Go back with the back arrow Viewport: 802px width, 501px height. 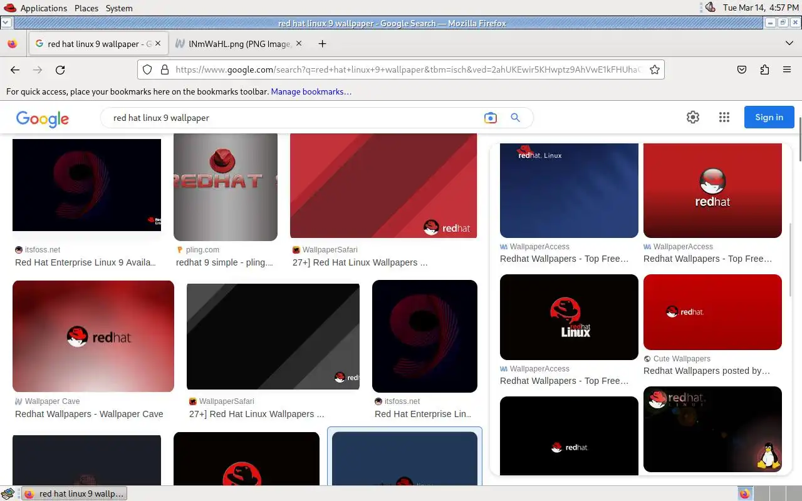pyautogui.click(x=15, y=70)
